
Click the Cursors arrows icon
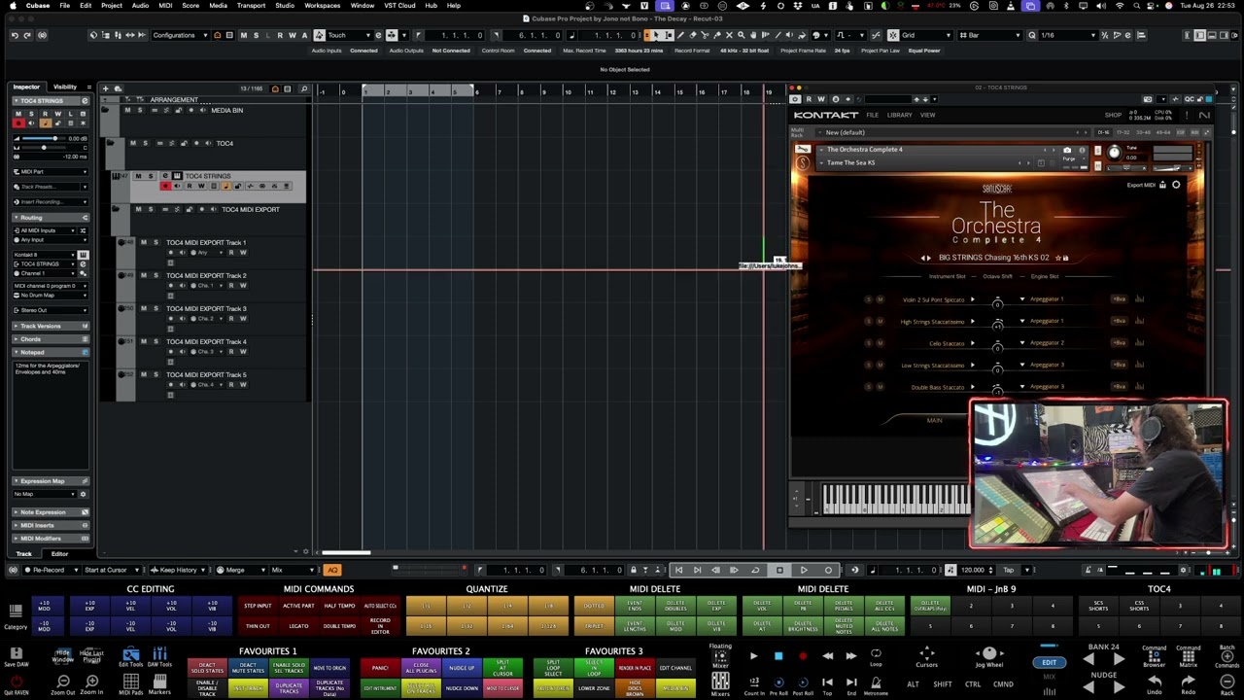(926, 653)
